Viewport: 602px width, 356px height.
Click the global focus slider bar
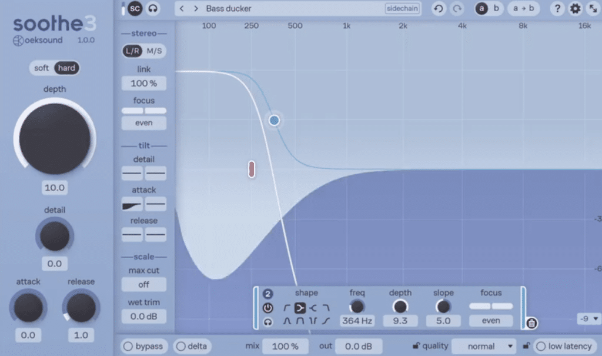tap(144, 111)
